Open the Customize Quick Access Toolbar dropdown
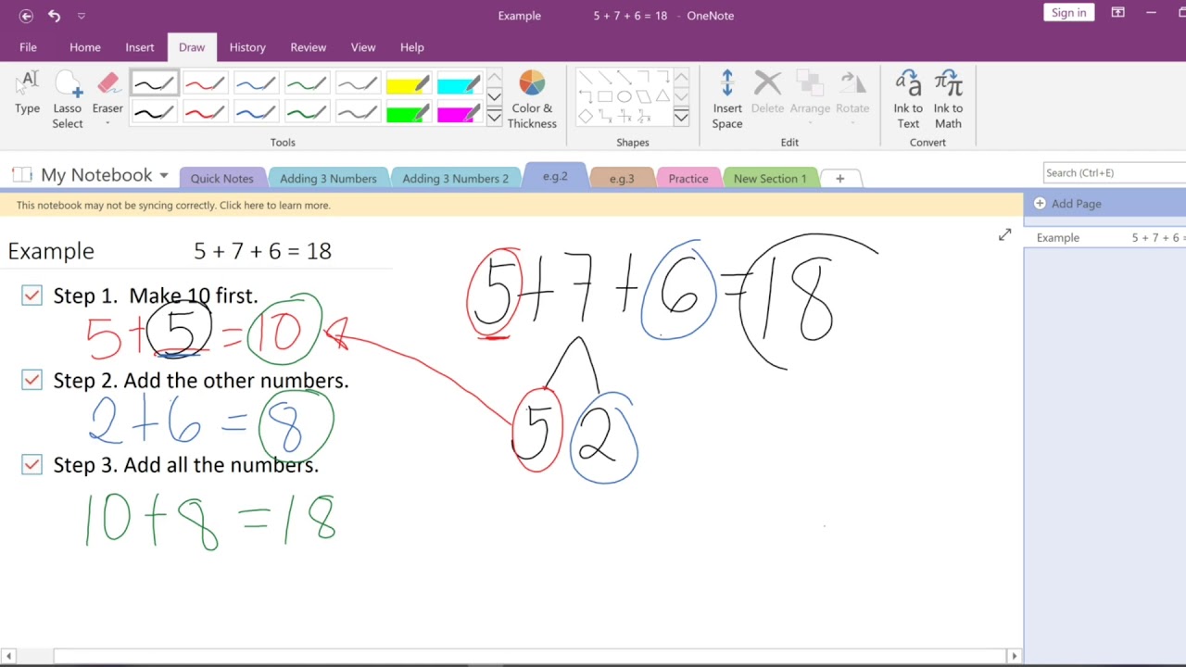 [82, 16]
